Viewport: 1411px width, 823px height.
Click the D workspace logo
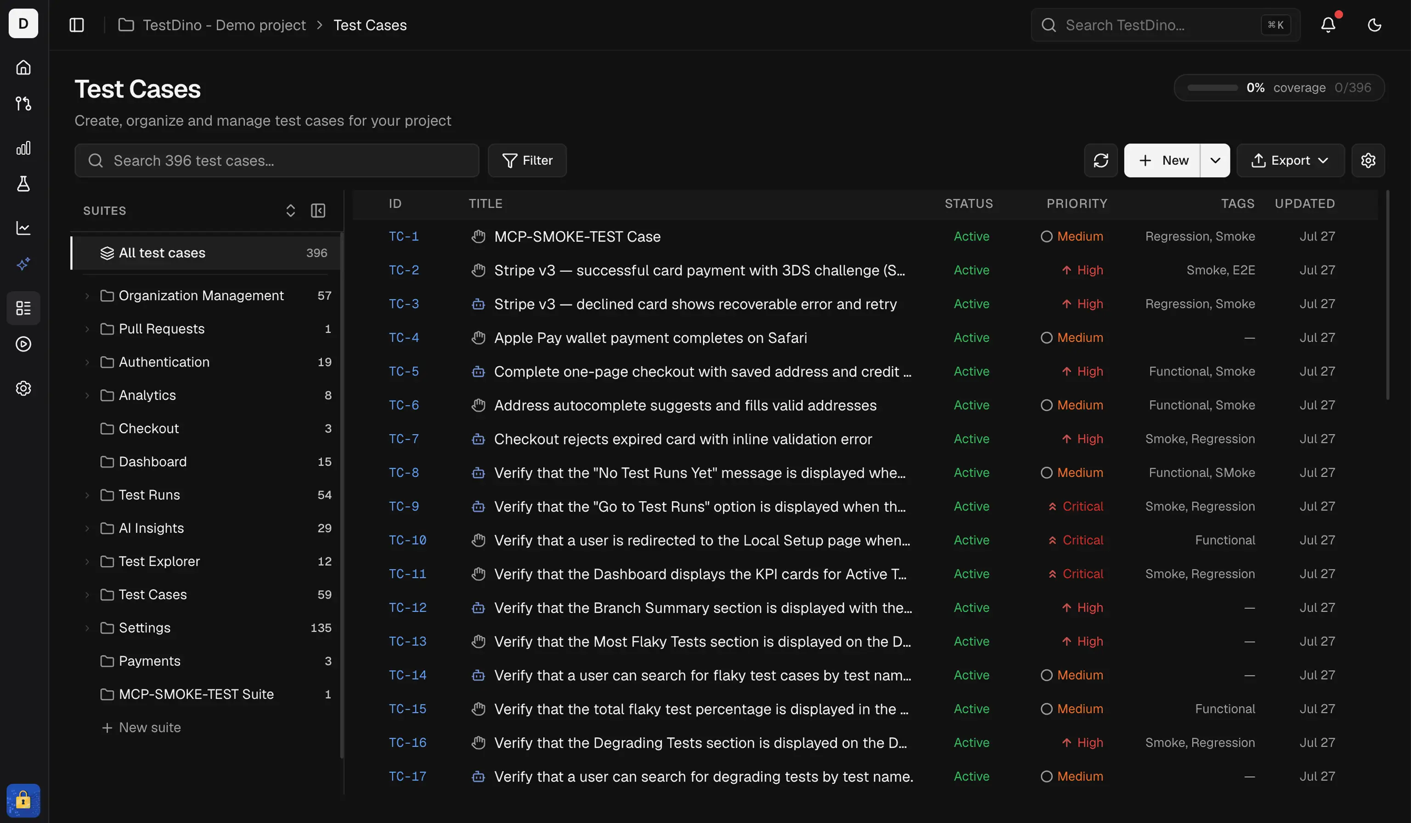(23, 23)
